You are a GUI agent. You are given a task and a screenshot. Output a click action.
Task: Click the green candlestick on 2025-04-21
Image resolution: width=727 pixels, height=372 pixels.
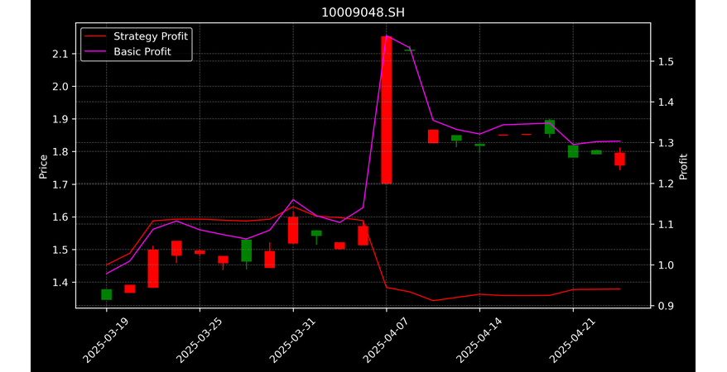click(x=573, y=151)
